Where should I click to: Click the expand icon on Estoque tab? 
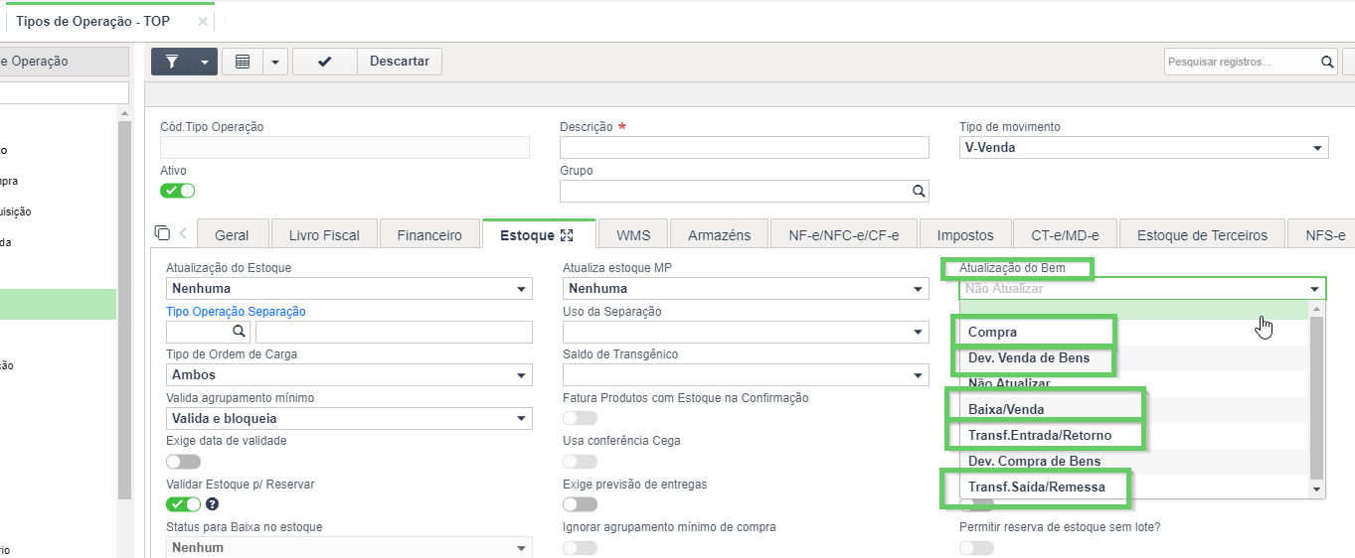pyautogui.click(x=568, y=235)
